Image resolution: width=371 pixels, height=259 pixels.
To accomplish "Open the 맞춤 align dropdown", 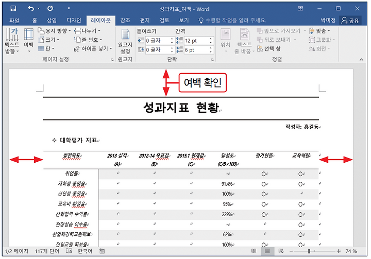I will pyautogui.click(x=319, y=31).
